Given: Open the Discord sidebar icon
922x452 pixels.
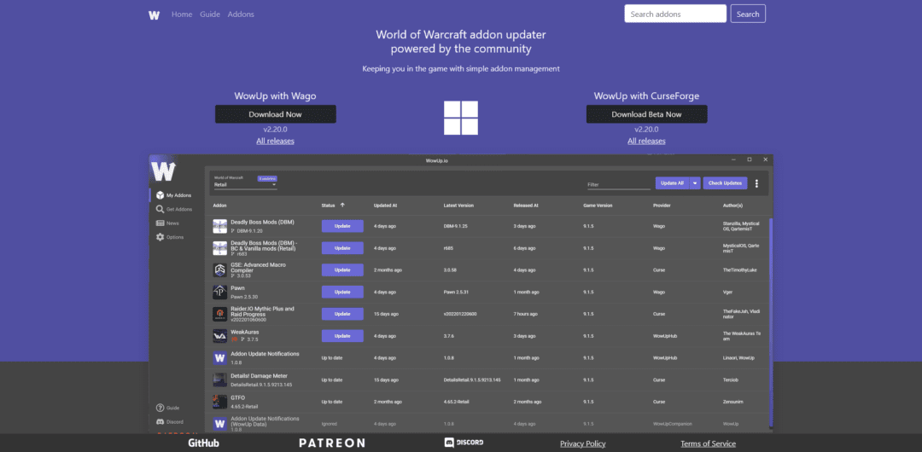Looking at the screenshot, I should [x=160, y=421].
